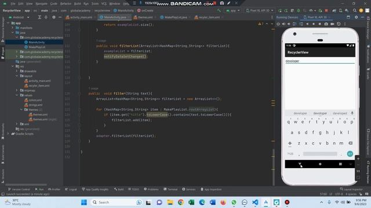
Task: Click emulator Back triangle toolbar icon
Action: coord(307,24)
